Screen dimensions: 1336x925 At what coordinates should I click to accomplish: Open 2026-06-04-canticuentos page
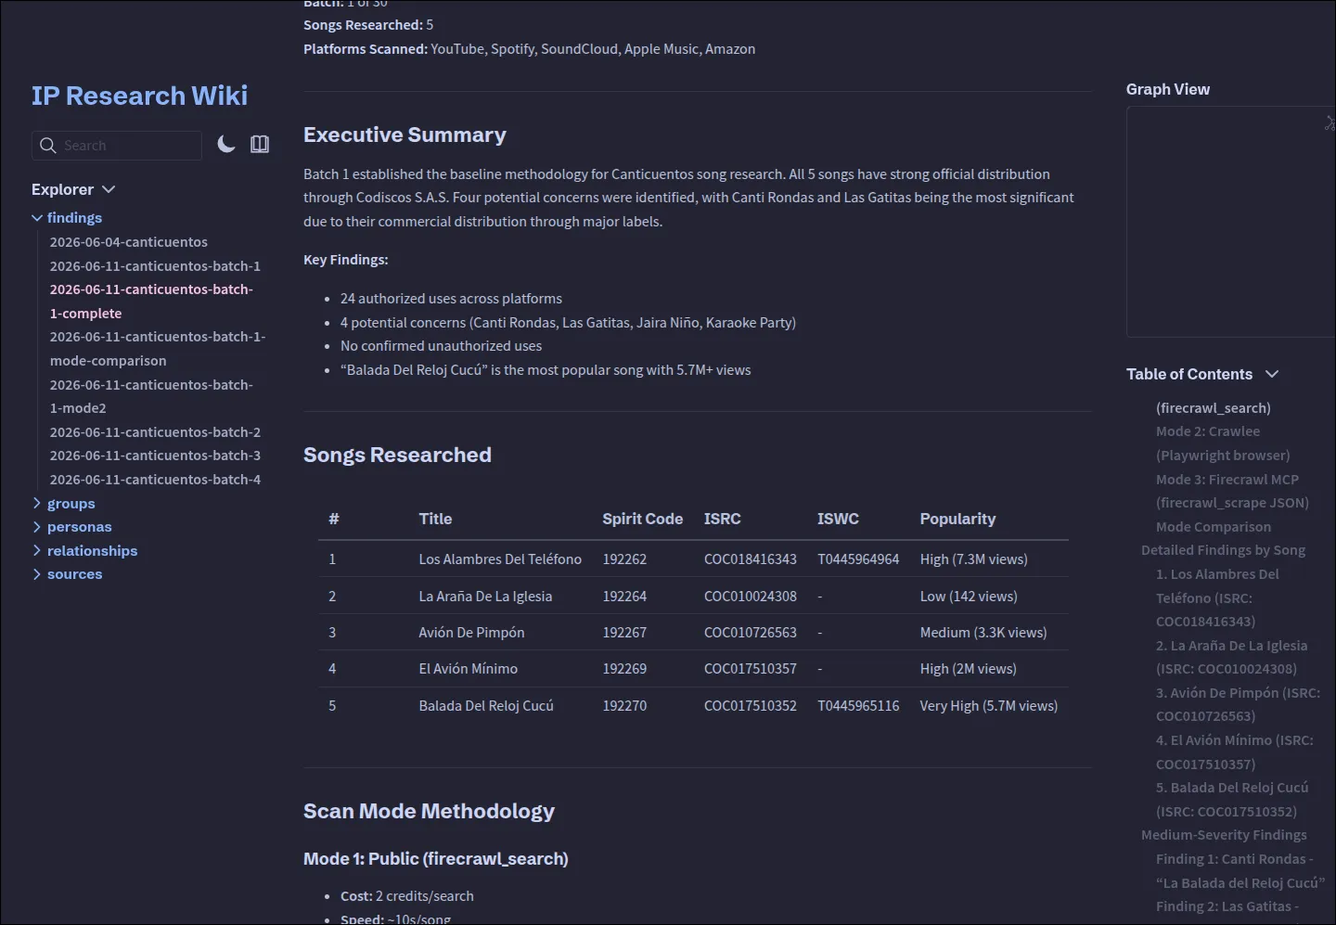pyautogui.click(x=129, y=242)
